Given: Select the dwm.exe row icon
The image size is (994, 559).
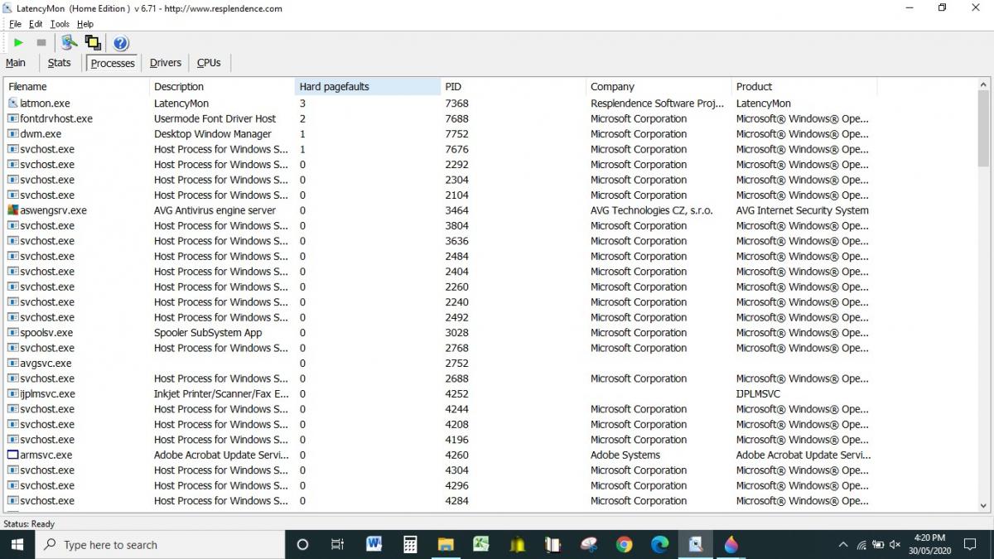Looking at the screenshot, I should 12,134.
